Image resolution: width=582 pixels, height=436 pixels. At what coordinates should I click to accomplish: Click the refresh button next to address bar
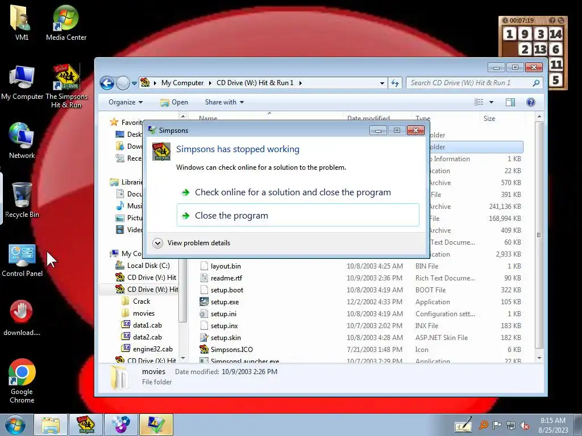tap(395, 83)
